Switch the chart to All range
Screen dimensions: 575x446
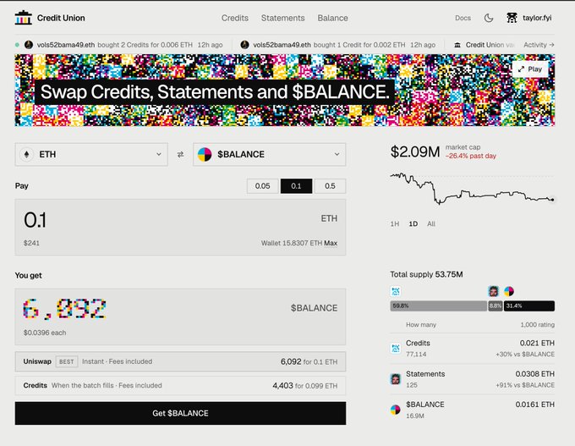coord(431,224)
